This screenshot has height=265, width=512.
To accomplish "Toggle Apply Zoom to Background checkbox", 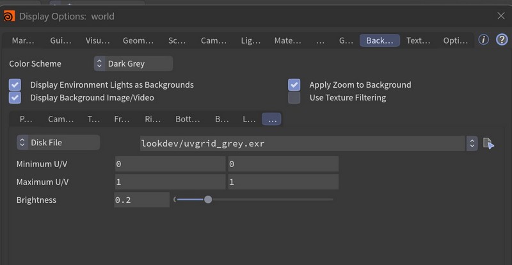I will click(294, 84).
